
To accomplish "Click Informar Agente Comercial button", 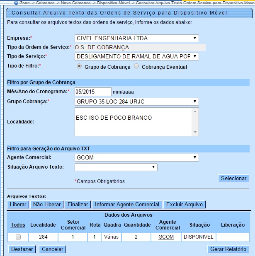I will tap(127, 204).
